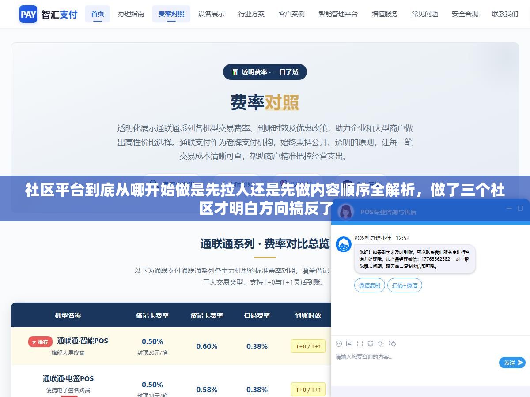Click the image upload icon in chat
530x397 pixels.
click(x=349, y=343)
